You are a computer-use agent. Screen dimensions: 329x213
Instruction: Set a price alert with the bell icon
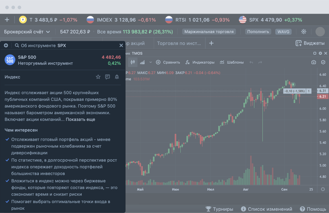point(117,77)
